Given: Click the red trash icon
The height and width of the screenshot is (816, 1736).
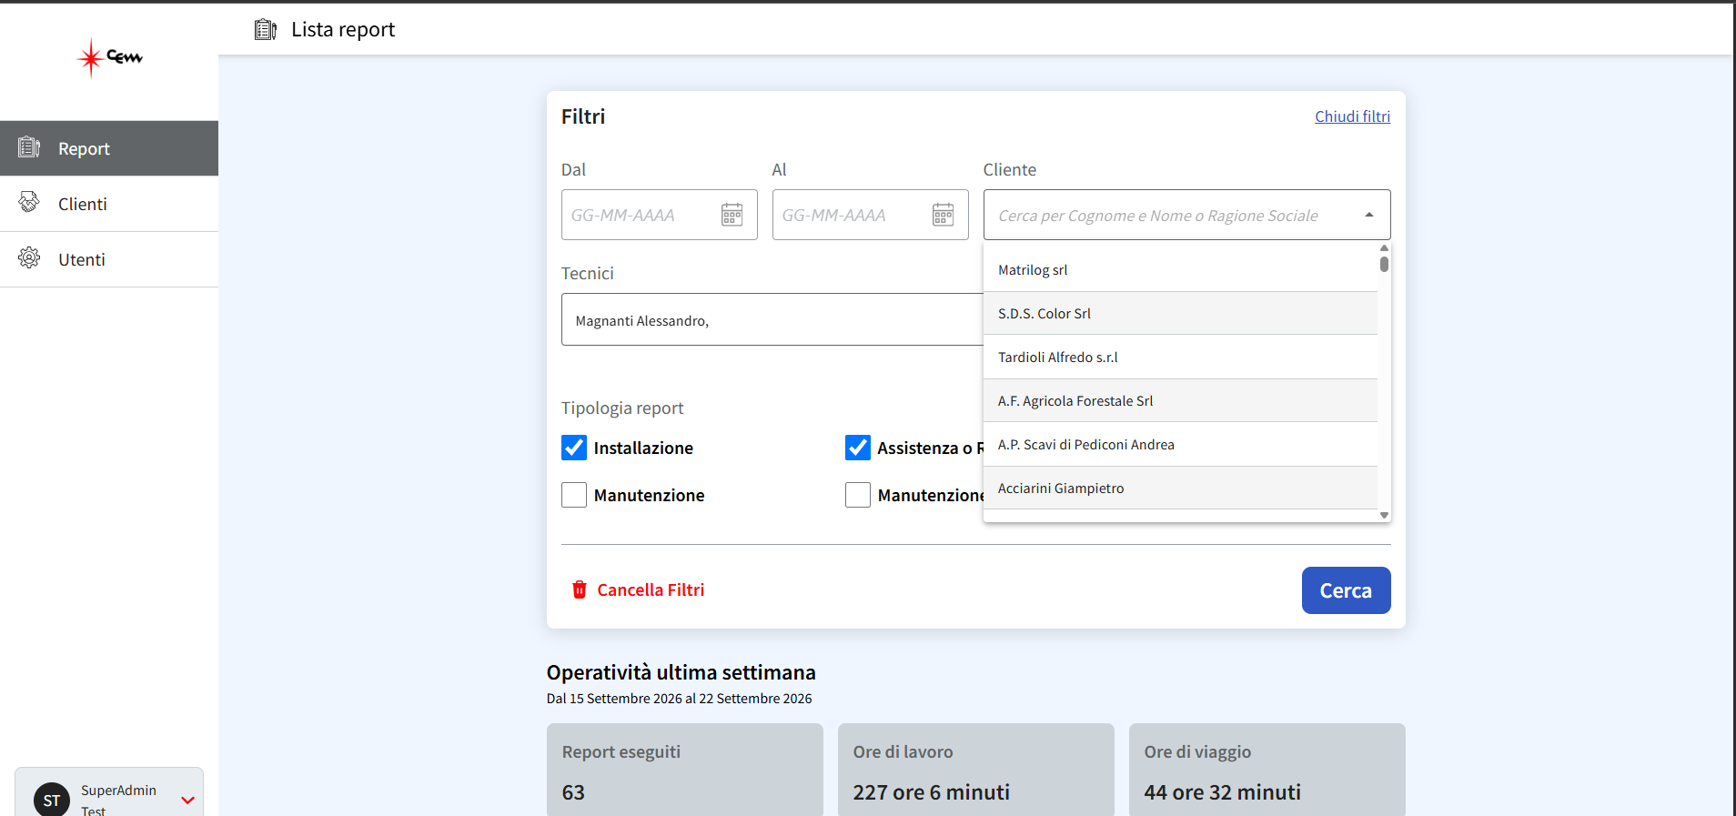Looking at the screenshot, I should [580, 589].
